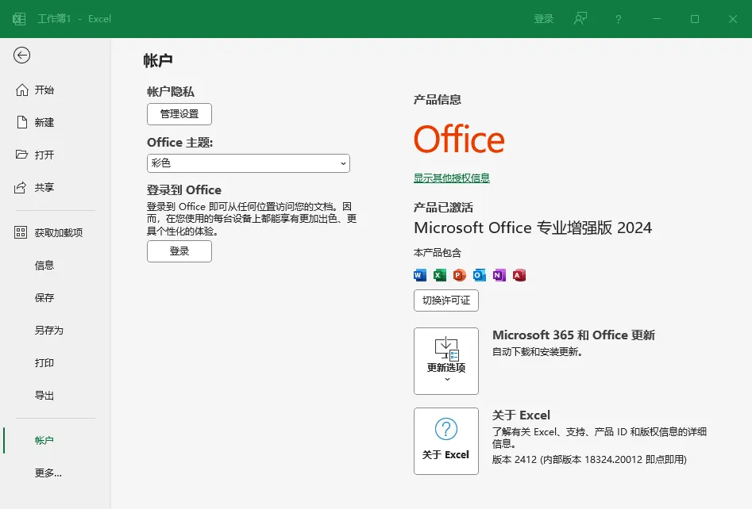The image size is (752, 509).
Task: Click the PowerPoint app icon
Action: point(460,275)
